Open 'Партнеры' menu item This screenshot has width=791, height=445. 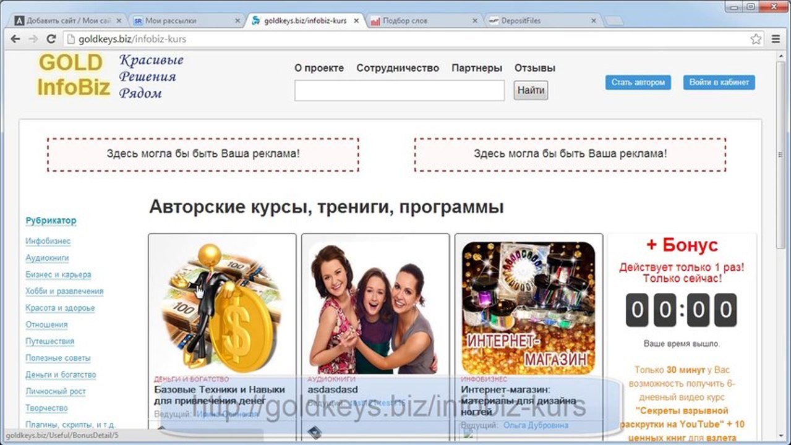coord(477,68)
